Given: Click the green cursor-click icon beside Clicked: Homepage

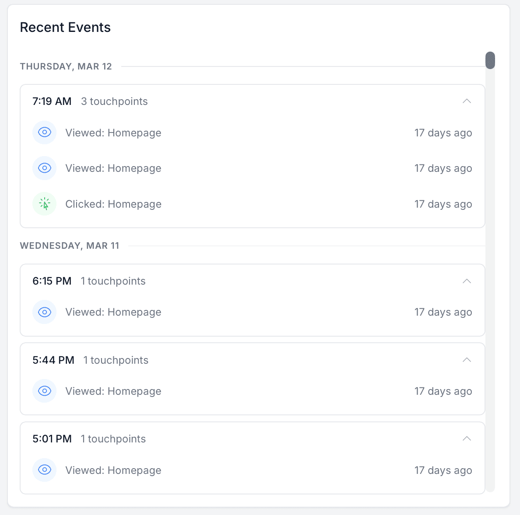Looking at the screenshot, I should 44,204.
